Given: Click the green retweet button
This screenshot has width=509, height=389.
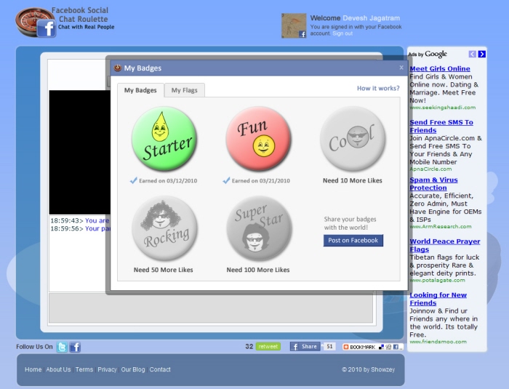Looking at the screenshot, I should (268, 346).
